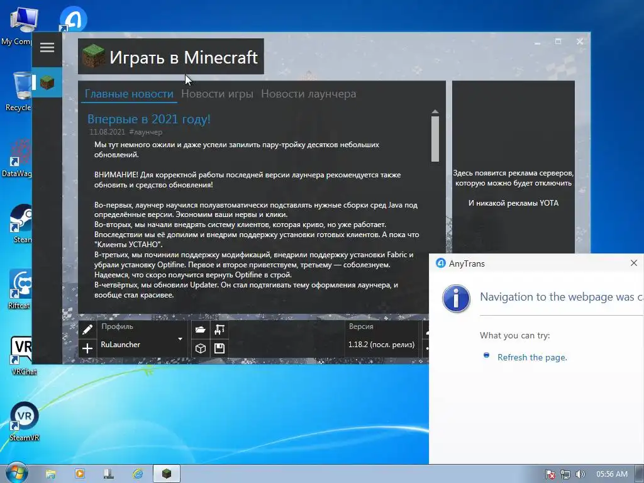Open the hamburger menu in the launcher sidebar
Image resolution: width=644 pixels, height=483 pixels.
point(47,48)
